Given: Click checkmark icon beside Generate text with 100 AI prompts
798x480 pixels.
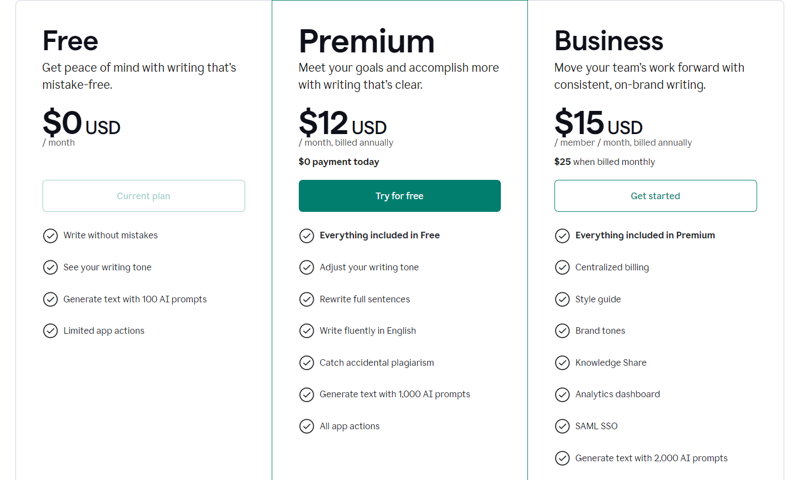Looking at the screenshot, I should (50, 300).
